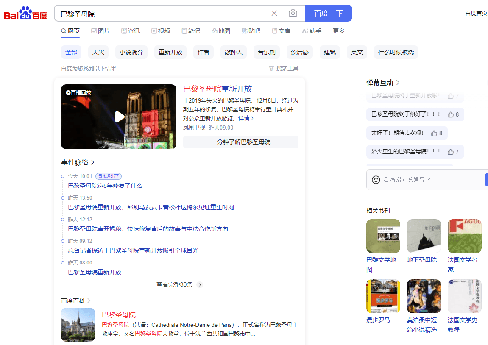
Task: Switch to the 图片 tab
Action: click(100, 31)
